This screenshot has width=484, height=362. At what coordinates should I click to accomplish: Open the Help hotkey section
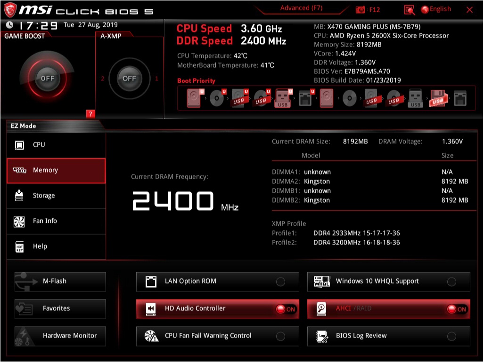[56, 246]
